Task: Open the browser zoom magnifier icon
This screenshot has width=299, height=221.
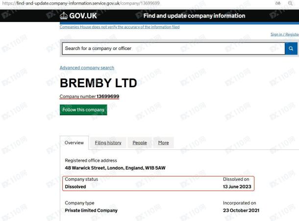Action: tap(290, 3)
